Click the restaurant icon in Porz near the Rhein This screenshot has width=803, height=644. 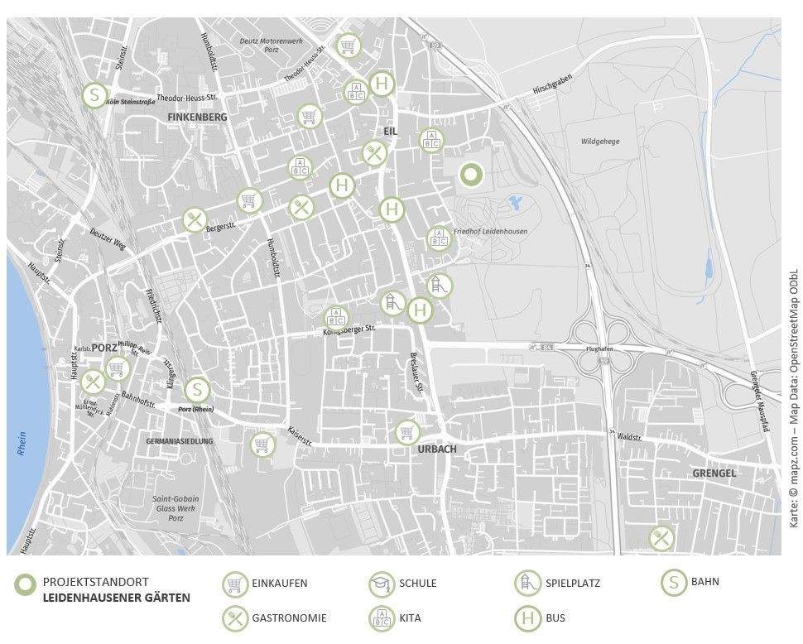(x=93, y=382)
